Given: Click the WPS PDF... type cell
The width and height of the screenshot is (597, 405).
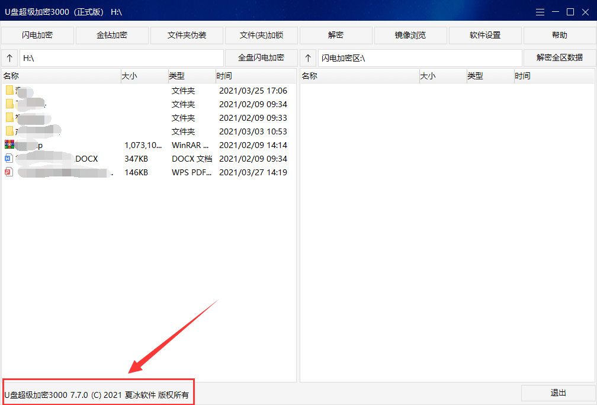Looking at the screenshot, I should pyautogui.click(x=191, y=172).
